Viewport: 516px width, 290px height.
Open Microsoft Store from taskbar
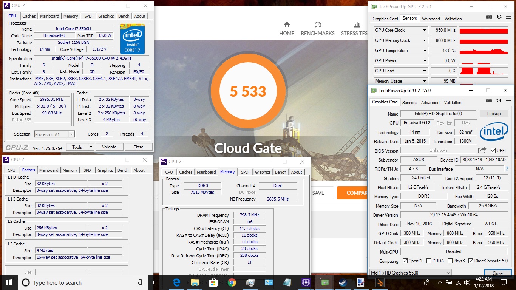pos(213,282)
